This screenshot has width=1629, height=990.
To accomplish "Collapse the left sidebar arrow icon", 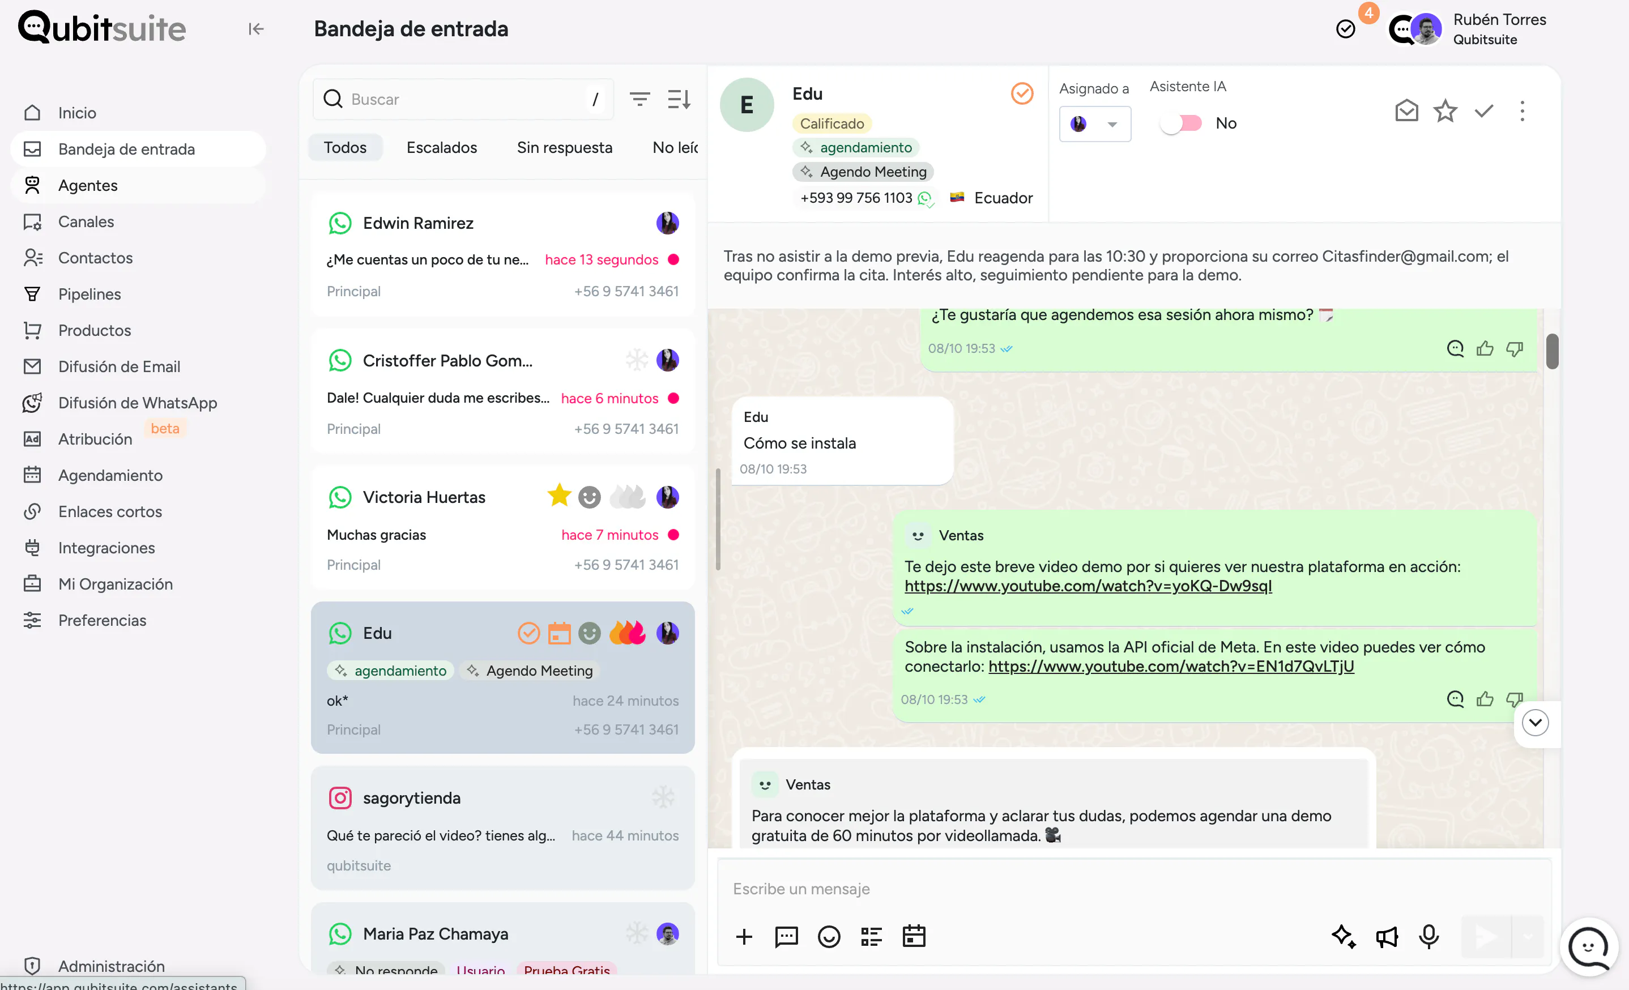I will click(x=256, y=29).
